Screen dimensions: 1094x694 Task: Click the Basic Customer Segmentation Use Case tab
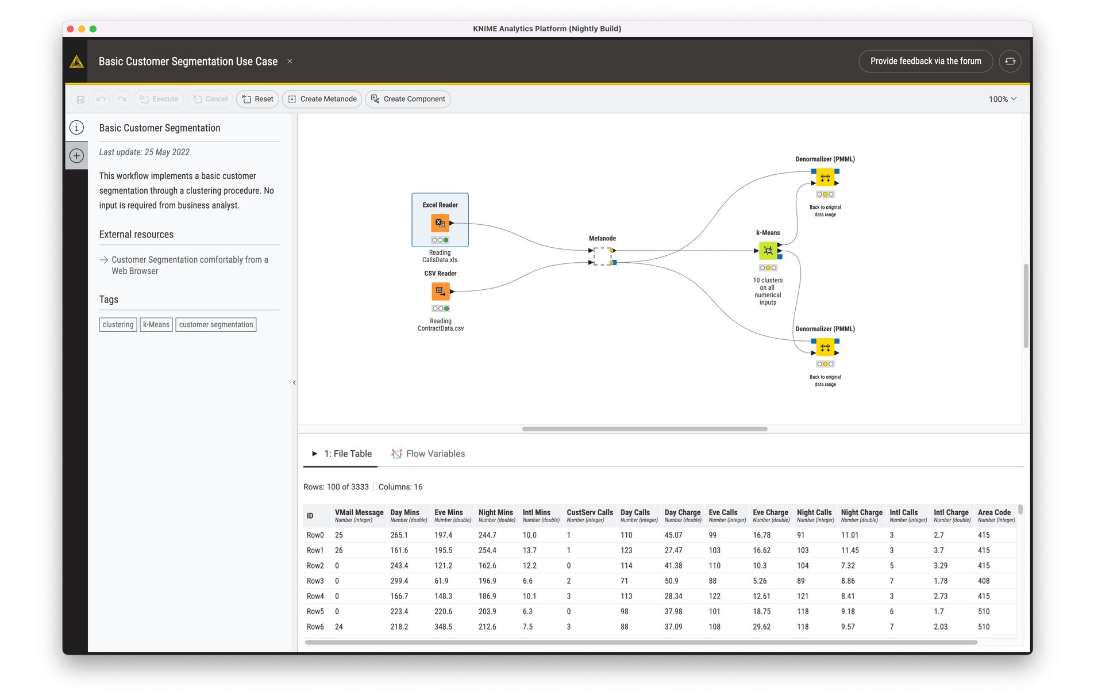coord(188,61)
